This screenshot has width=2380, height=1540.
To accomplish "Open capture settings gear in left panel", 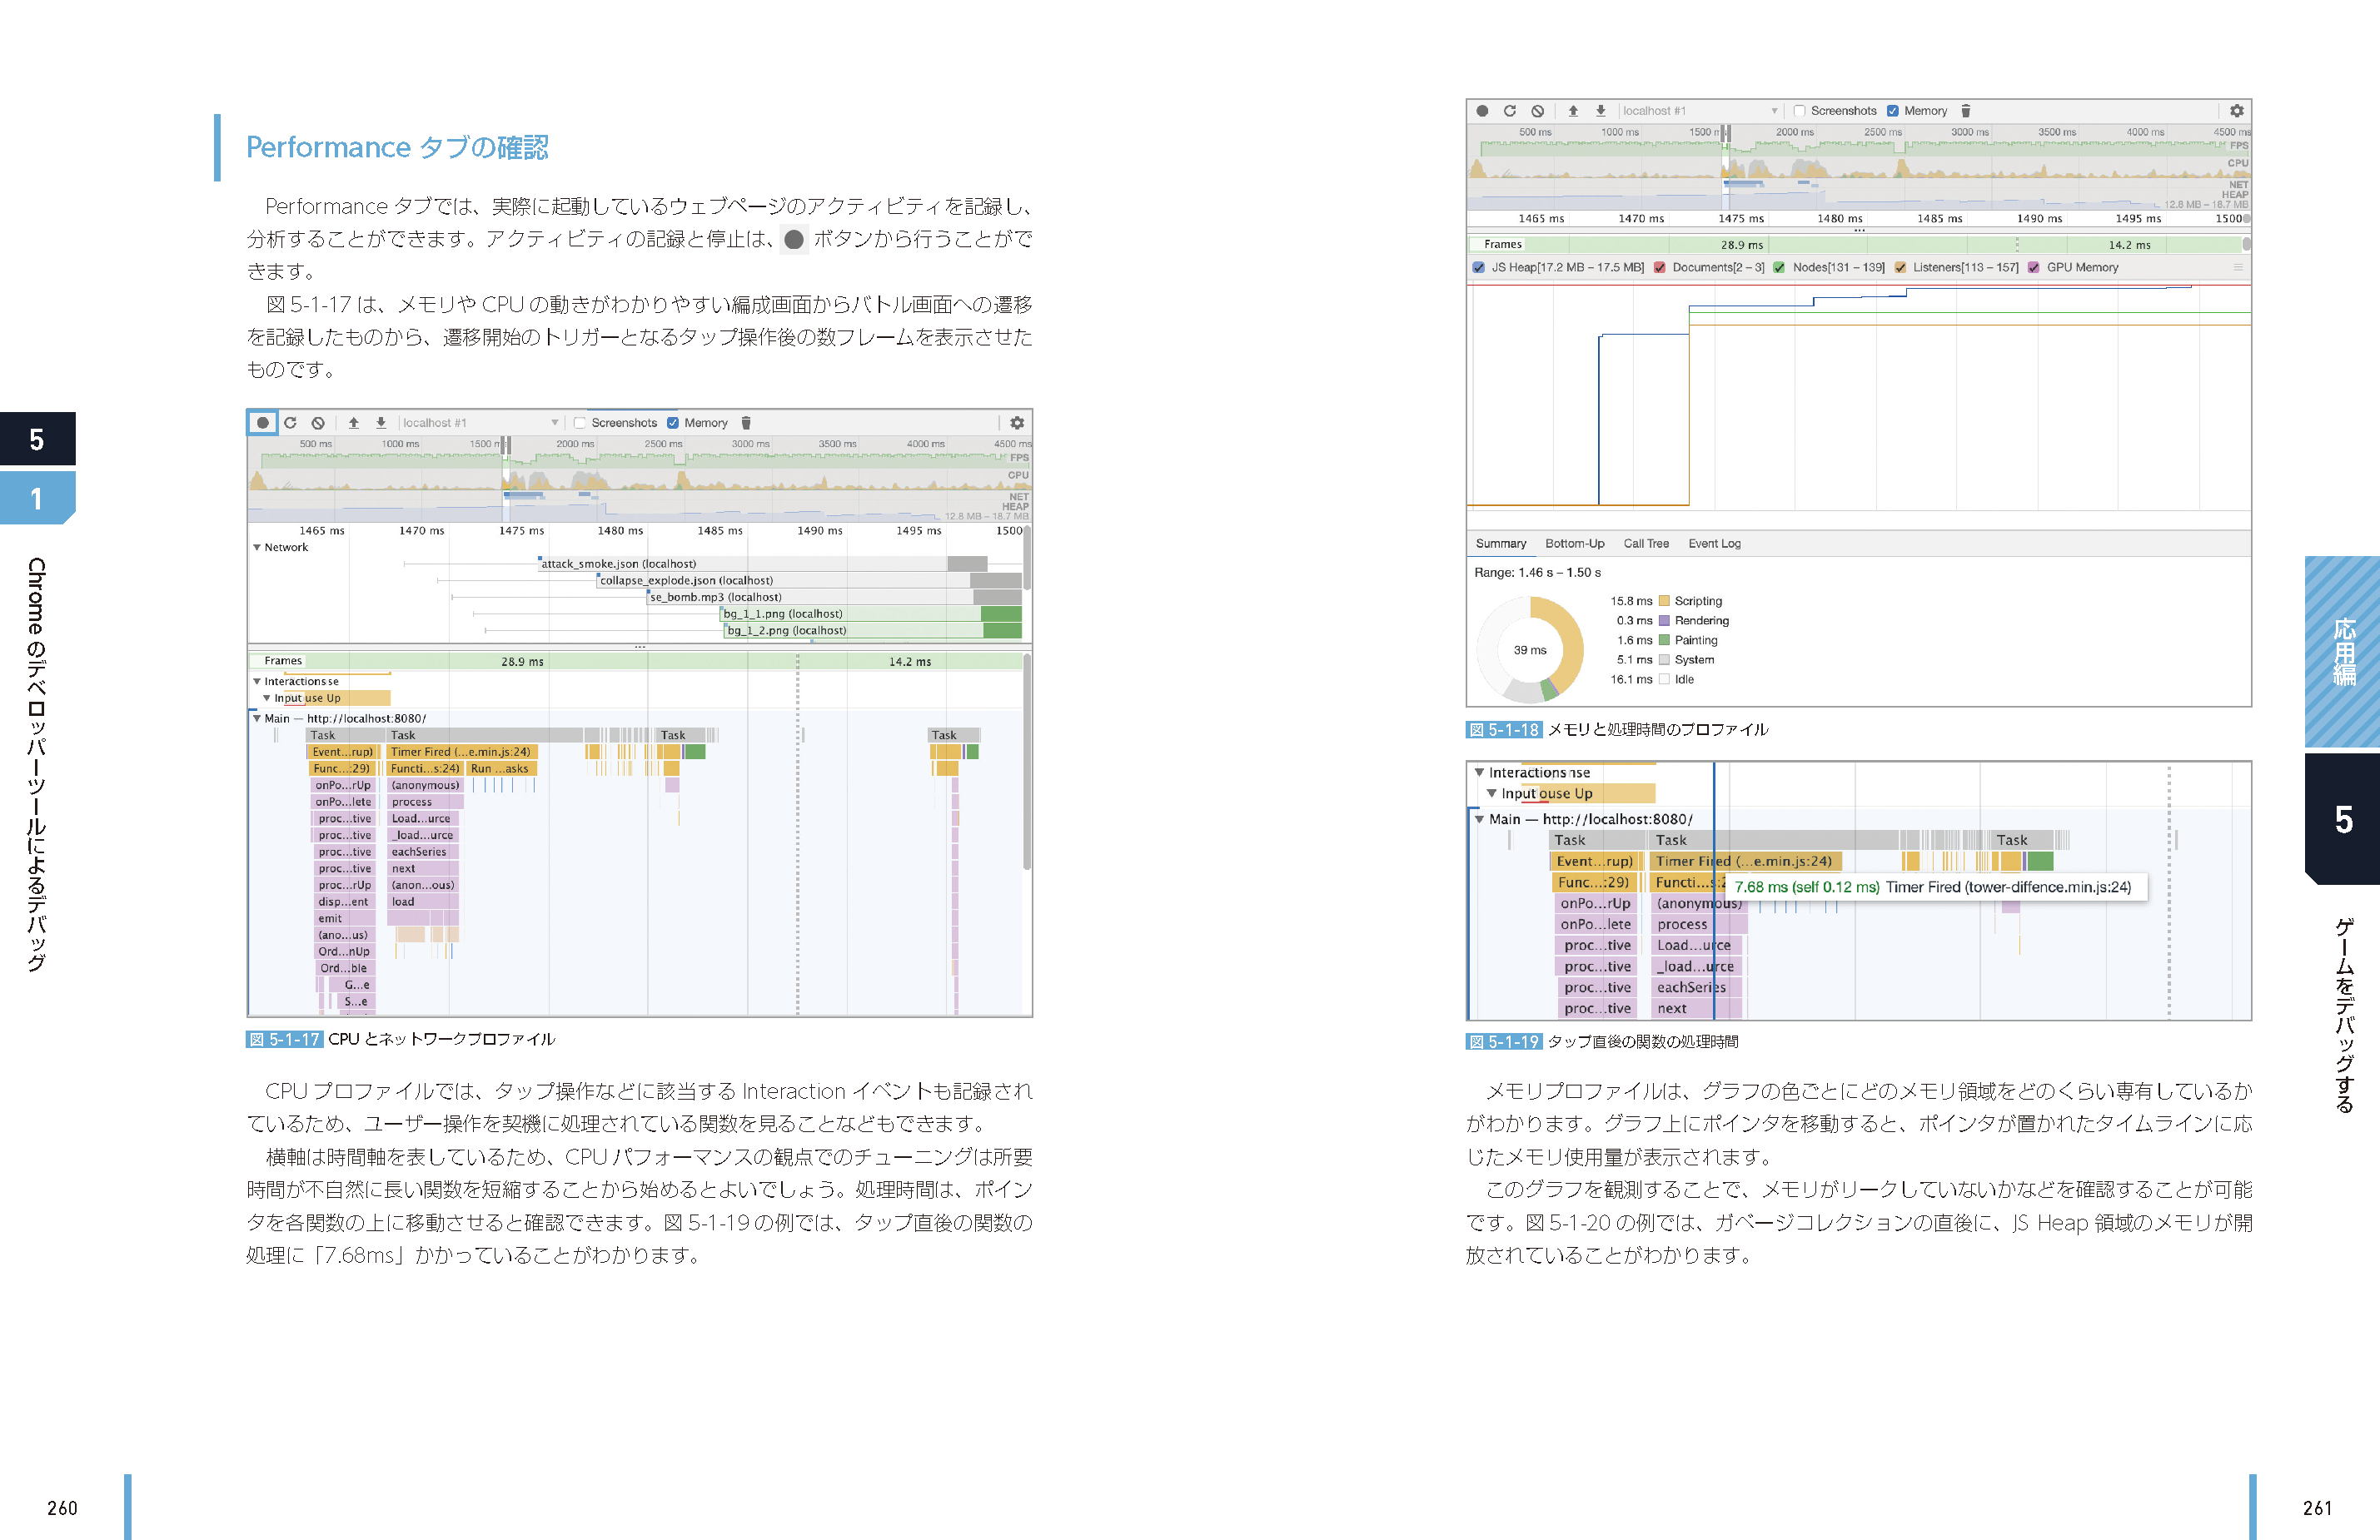I will point(1016,423).
